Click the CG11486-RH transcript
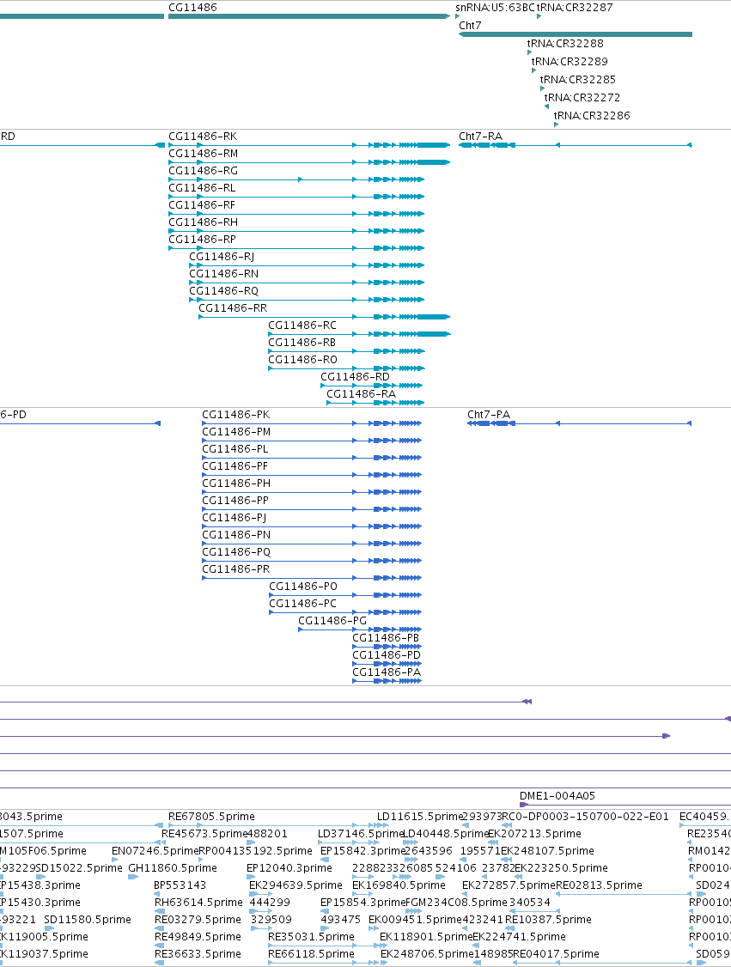 (x=203, y=222)
